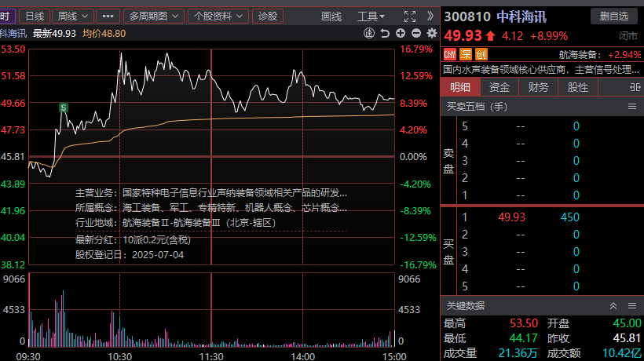Zoom in with the plus icon

click(x=401, y=33)
